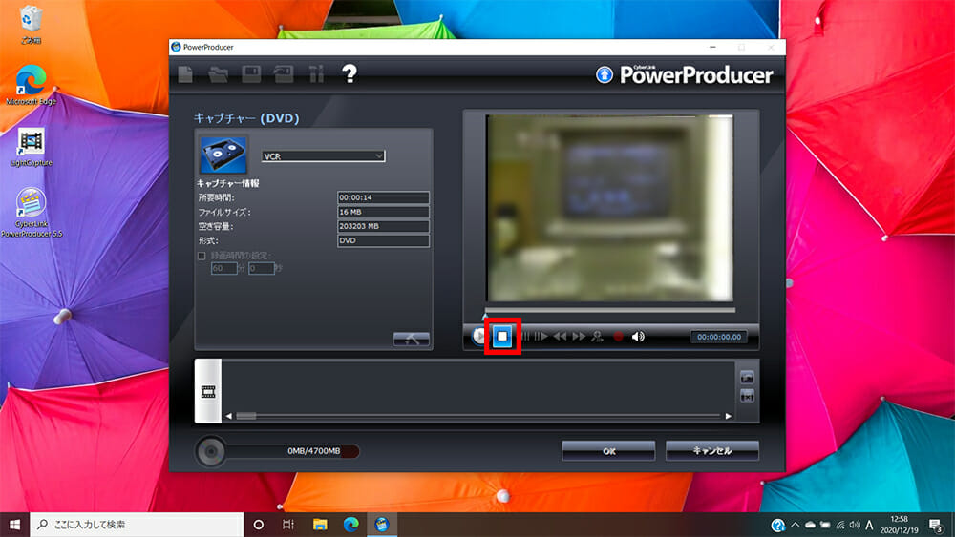Click the Save project floppy icon

click(251, 74)
